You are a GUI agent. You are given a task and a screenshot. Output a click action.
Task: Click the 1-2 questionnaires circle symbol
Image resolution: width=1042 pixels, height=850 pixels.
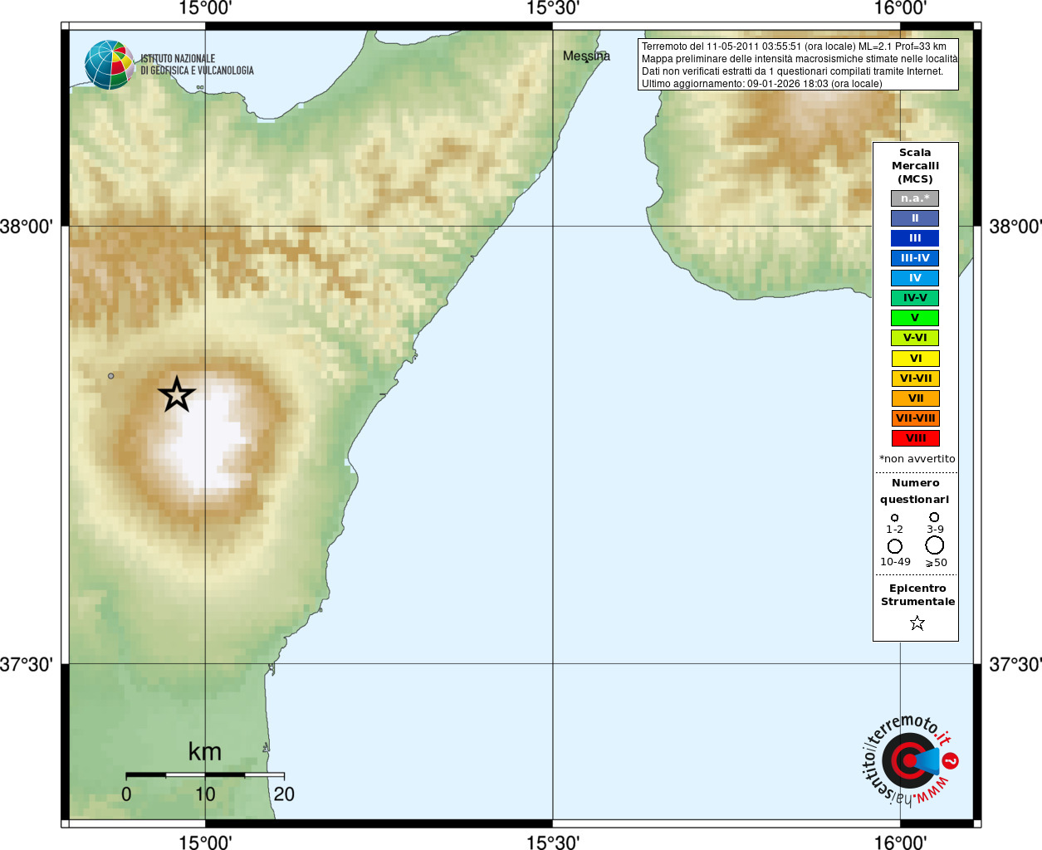(x=894, y=518)
